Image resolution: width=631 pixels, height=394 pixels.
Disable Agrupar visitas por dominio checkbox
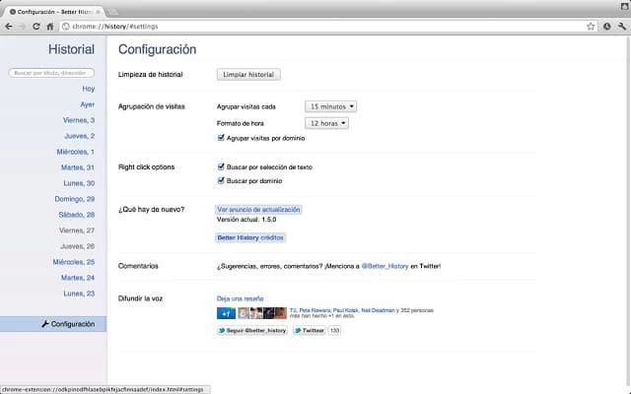(x=221, y=138)
